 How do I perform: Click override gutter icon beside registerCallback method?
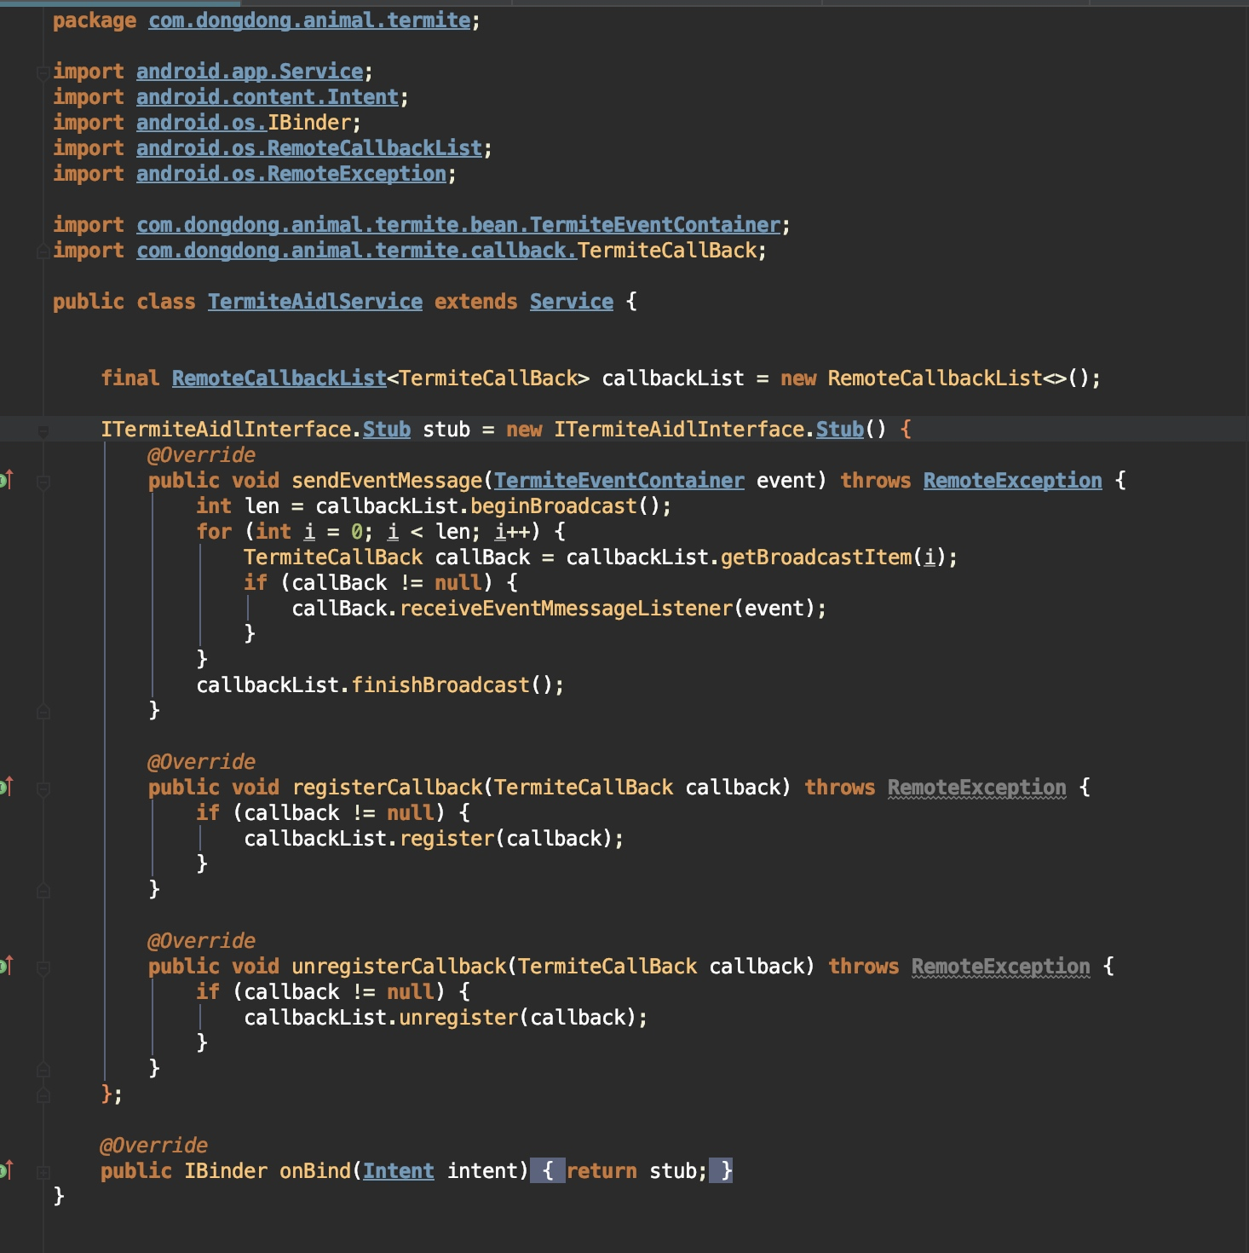tap(6, 788)
